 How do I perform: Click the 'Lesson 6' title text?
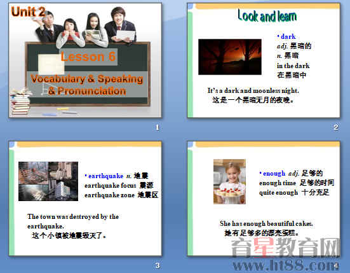[88, 57]
